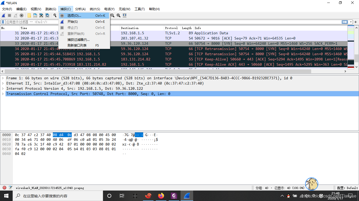Viewport: 359px width, 201px height.
Task: Apply display filter arrow button
Action: [x=345, y=22]
